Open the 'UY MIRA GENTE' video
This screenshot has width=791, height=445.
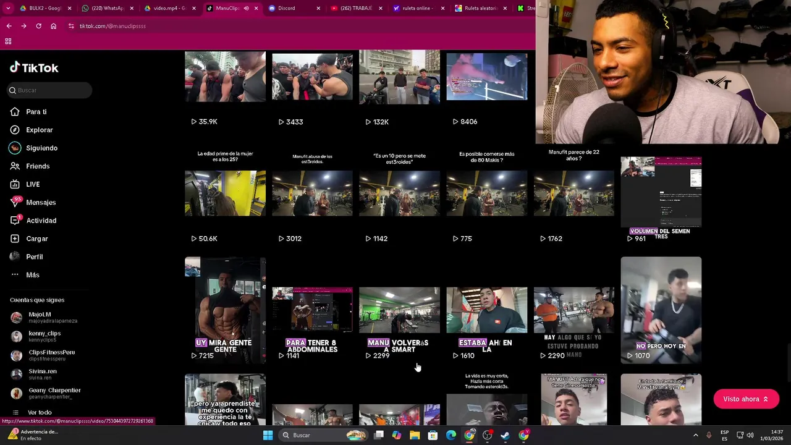coord(225,310)
